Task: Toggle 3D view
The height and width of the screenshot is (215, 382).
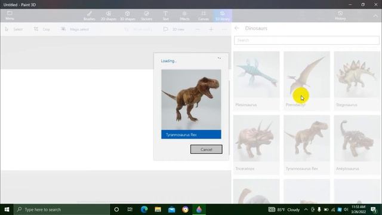Action: click(x=174, y=29)
